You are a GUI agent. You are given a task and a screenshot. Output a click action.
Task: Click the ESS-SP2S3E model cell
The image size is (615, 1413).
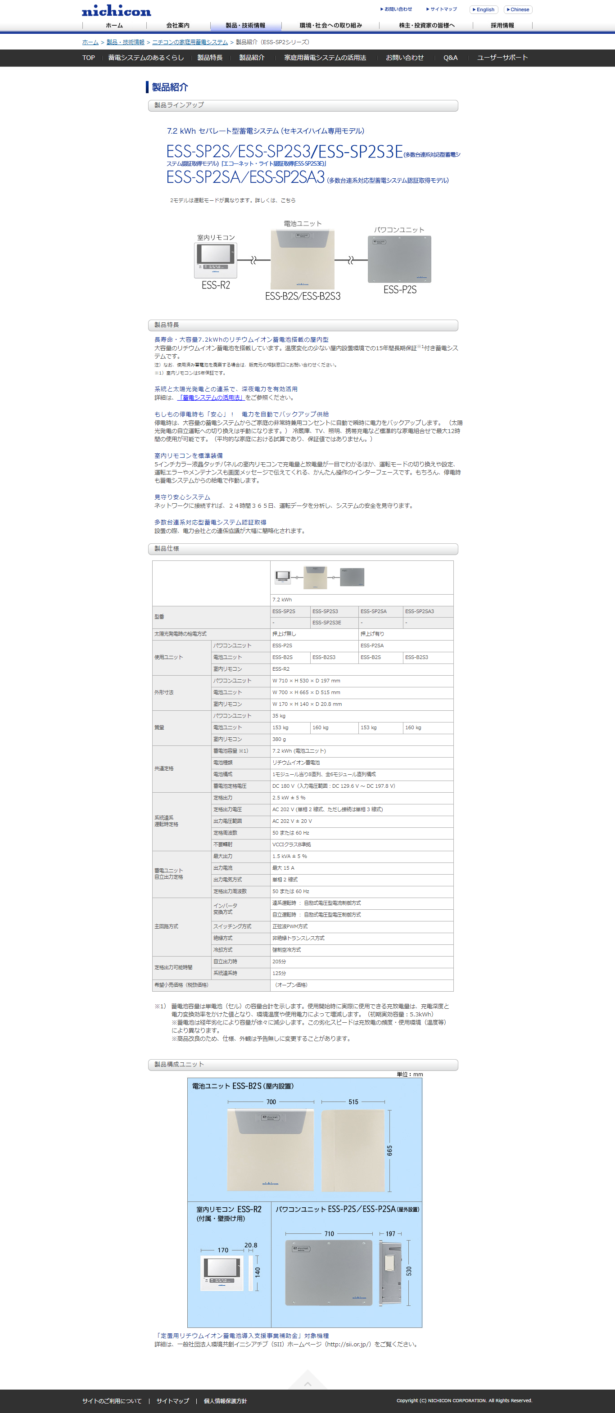[334, 623]
